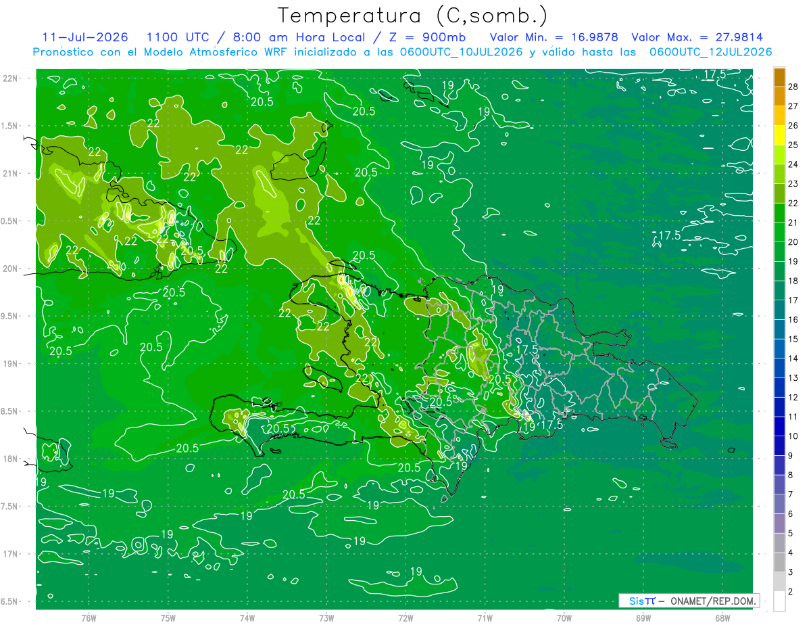This screenshot has height=627, width=811.
Task: Click the '76W' longitude axis label
Action: (89, 618)
